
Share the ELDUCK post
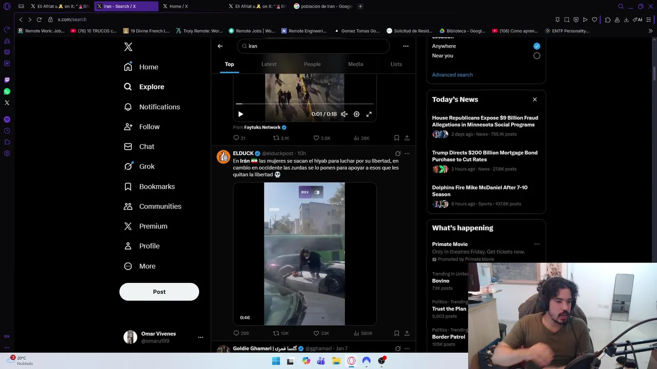coord(407,333)
